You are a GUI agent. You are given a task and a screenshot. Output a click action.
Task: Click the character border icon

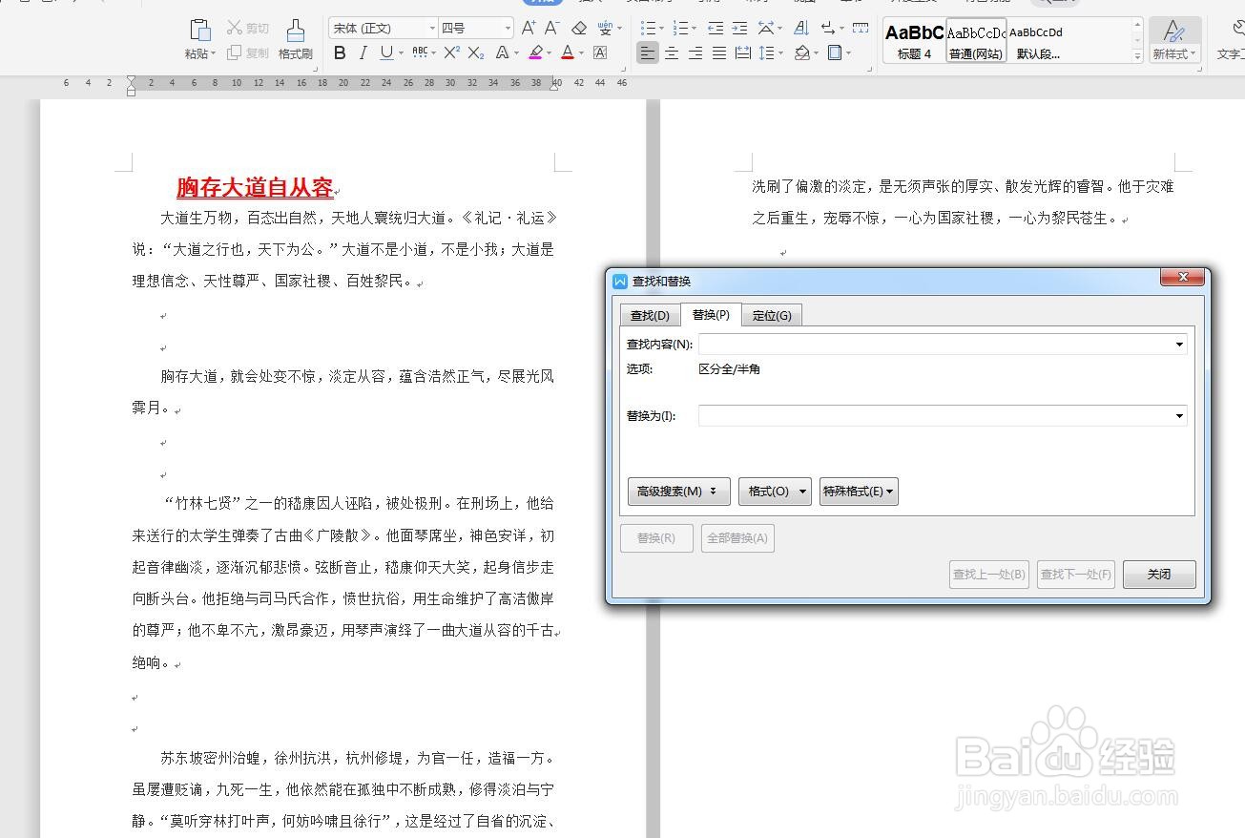click(600, 53)
